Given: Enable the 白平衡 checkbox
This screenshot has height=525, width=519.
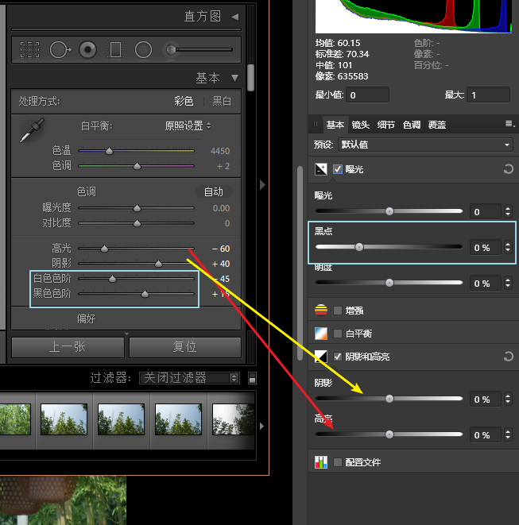Looking at the screenshot, I should [x=338, y=334].
